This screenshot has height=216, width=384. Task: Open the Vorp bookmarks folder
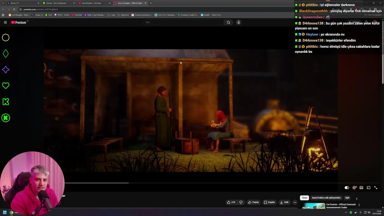111,15
